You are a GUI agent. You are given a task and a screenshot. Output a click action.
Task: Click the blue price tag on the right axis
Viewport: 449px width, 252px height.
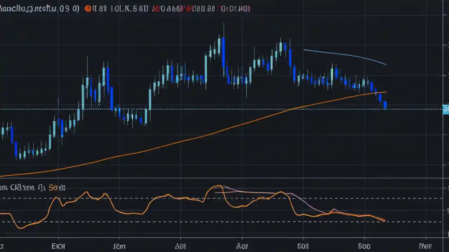point(445,110)
